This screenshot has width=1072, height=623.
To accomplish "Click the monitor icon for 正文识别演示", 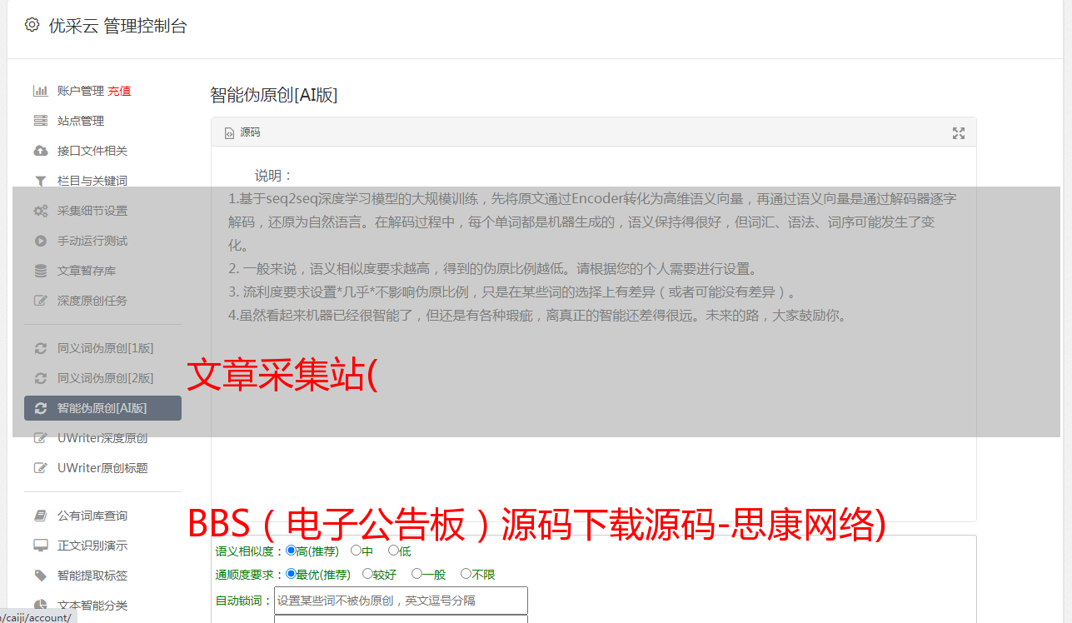I will 40,546.
